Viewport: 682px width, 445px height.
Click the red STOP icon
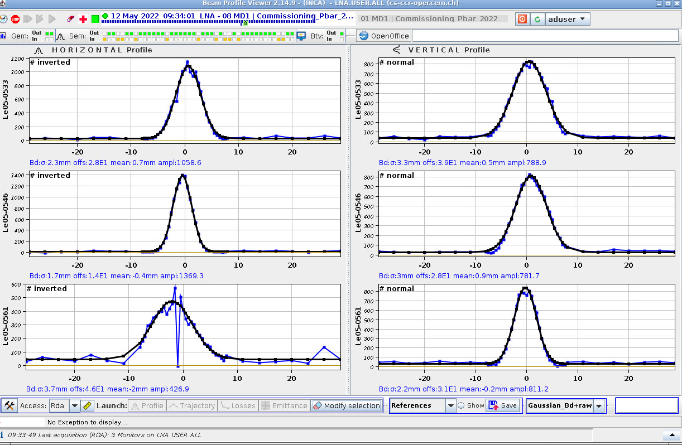pyautogui.click(x=15, y=19)
